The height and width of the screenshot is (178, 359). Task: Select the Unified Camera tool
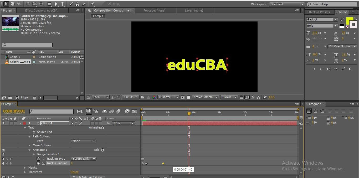point(34,4)
